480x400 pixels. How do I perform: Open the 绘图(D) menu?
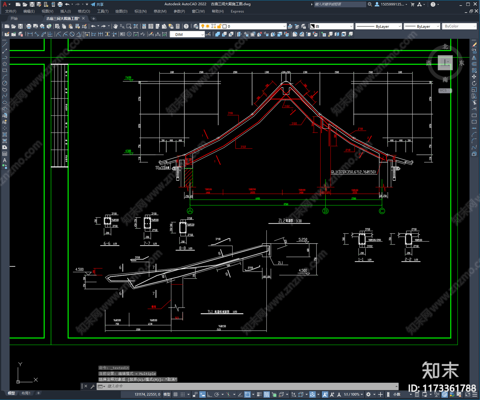pyautogui.click(x=121, y=11)
